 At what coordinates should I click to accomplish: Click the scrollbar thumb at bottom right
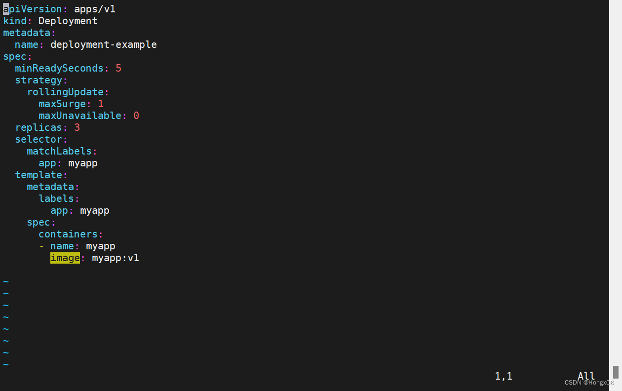point(616,372)
